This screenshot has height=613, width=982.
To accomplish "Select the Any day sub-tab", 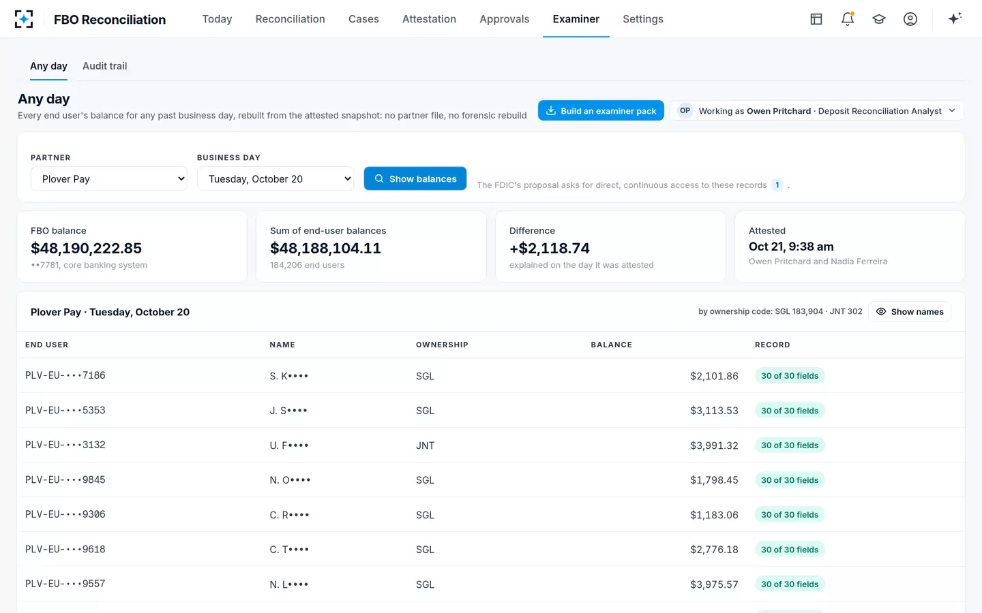I will point(48,66).
